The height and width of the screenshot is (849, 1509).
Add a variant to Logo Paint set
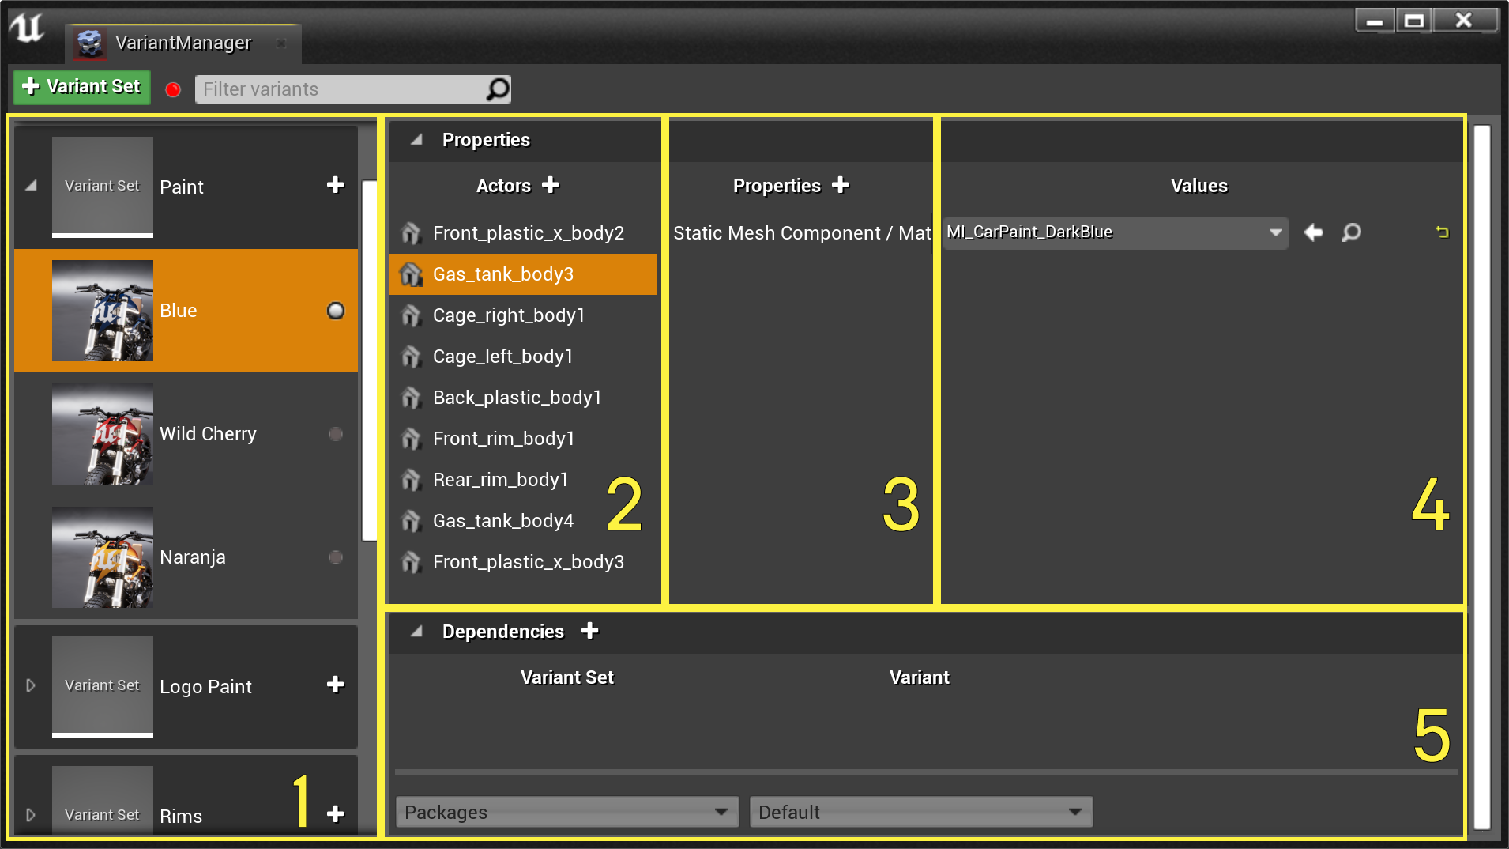[336, 685]
